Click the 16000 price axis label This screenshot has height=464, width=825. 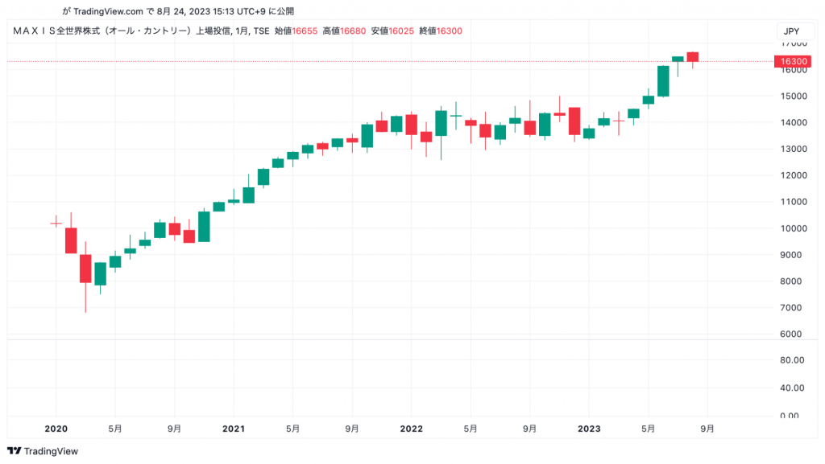pos(794,70)
